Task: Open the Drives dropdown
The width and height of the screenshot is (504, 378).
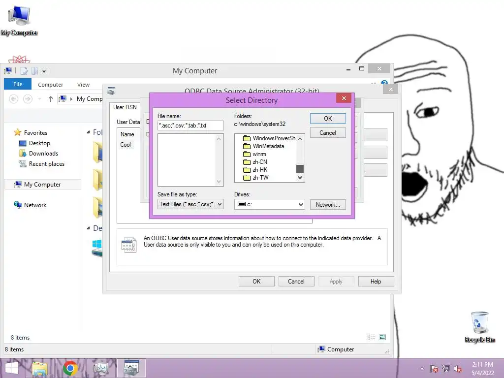Action: tap(269, 204)
